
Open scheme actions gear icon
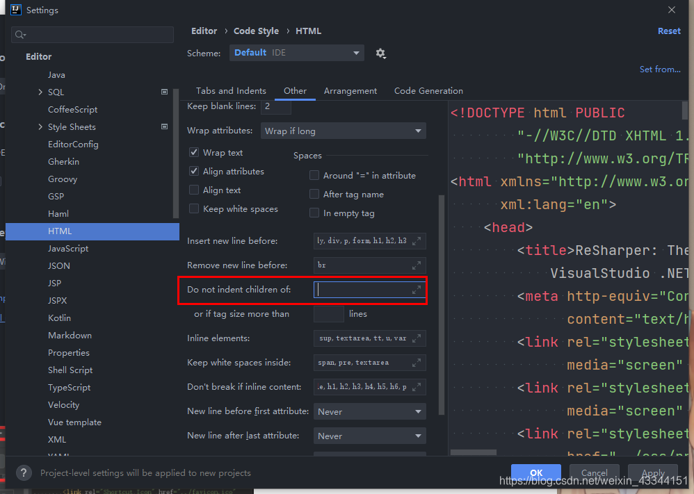[380, 53]
